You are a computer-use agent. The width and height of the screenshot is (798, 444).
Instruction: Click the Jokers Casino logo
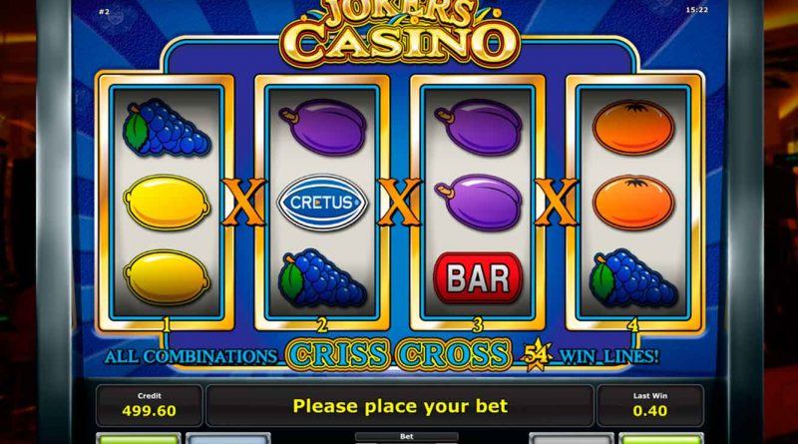(x=400, y=34)
